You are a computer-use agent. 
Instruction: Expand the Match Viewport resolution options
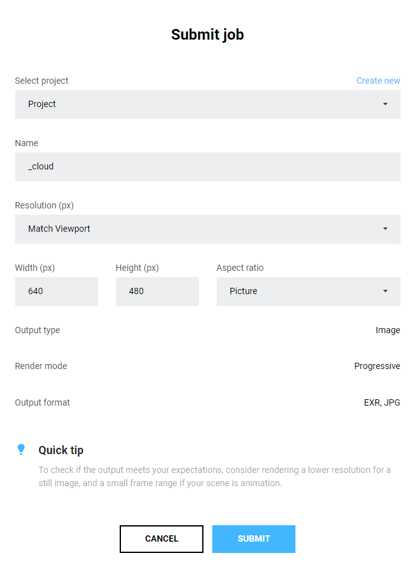(385, 229)
